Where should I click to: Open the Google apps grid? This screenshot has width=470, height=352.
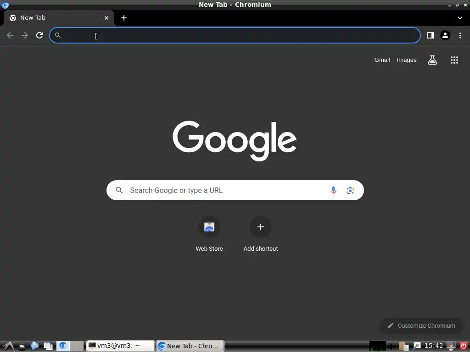coord(454,60)
